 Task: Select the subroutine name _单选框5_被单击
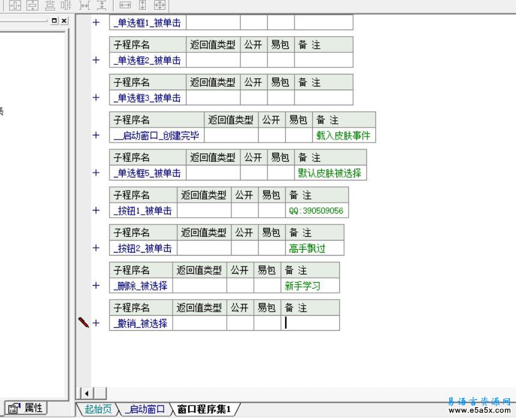point(147,173)
